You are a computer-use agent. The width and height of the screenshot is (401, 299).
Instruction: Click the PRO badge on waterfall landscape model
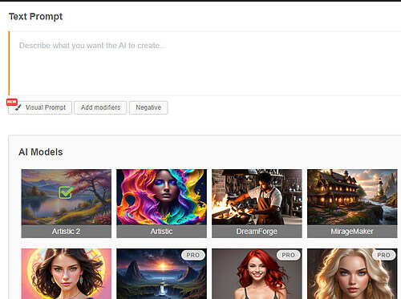193,255
